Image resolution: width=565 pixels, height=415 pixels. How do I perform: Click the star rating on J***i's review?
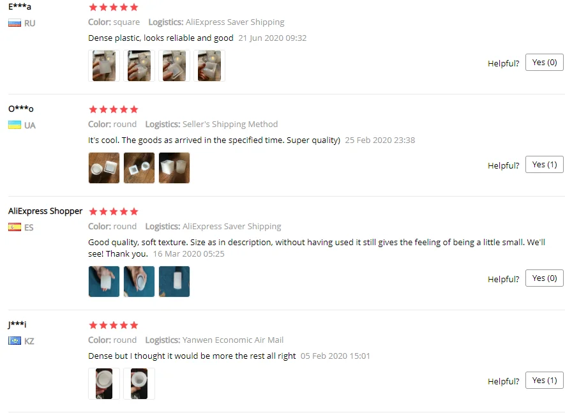coord(114,326)
